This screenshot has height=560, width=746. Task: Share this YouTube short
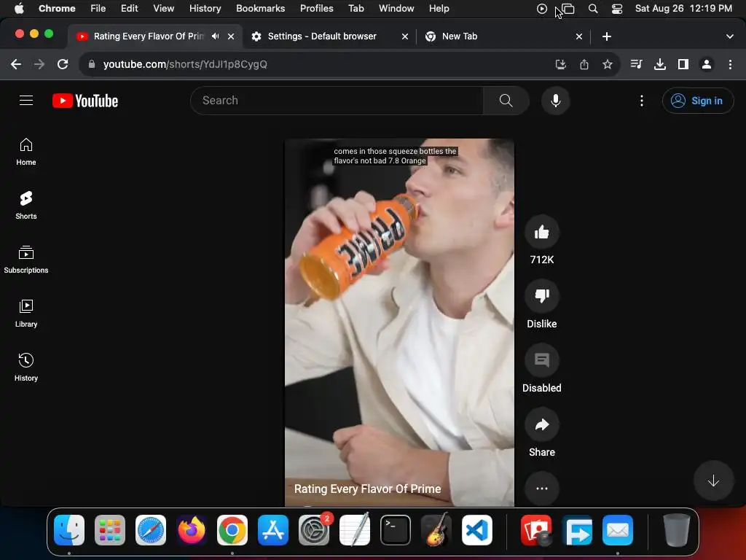click(541, 425)
